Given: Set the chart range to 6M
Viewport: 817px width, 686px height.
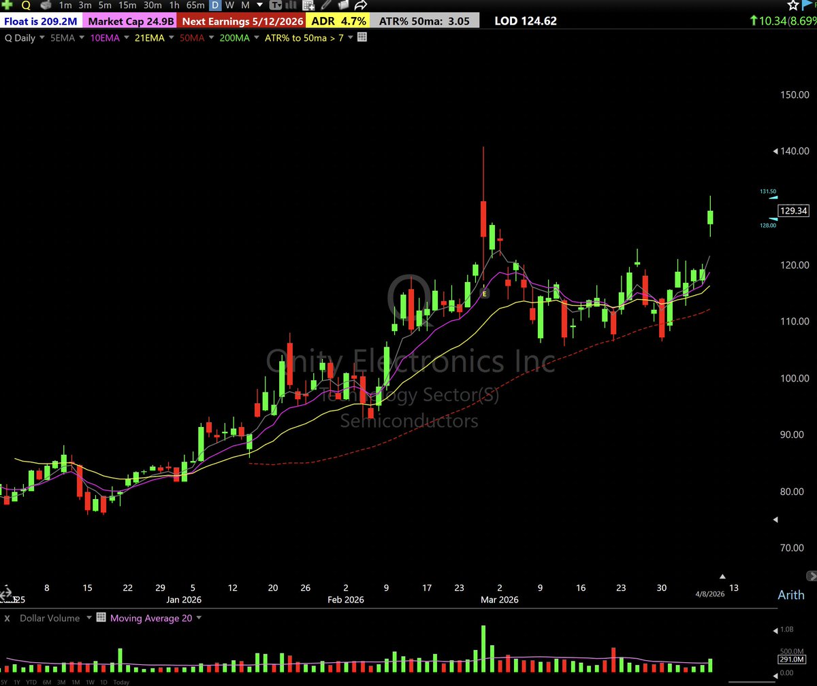Looking at the screenshot, I should (47, 682).
